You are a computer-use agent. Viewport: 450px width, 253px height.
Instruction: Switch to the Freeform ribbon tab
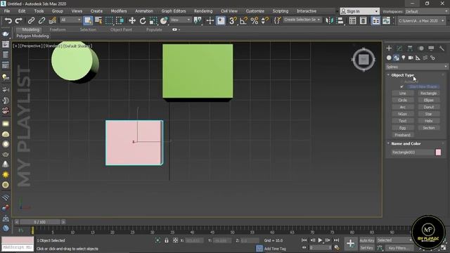point(58,30)
